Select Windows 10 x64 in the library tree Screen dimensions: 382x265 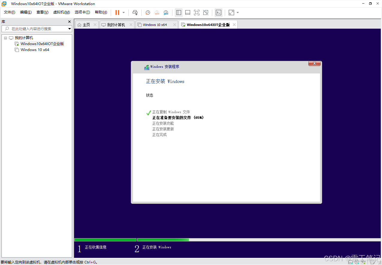(x=35, y=50)
